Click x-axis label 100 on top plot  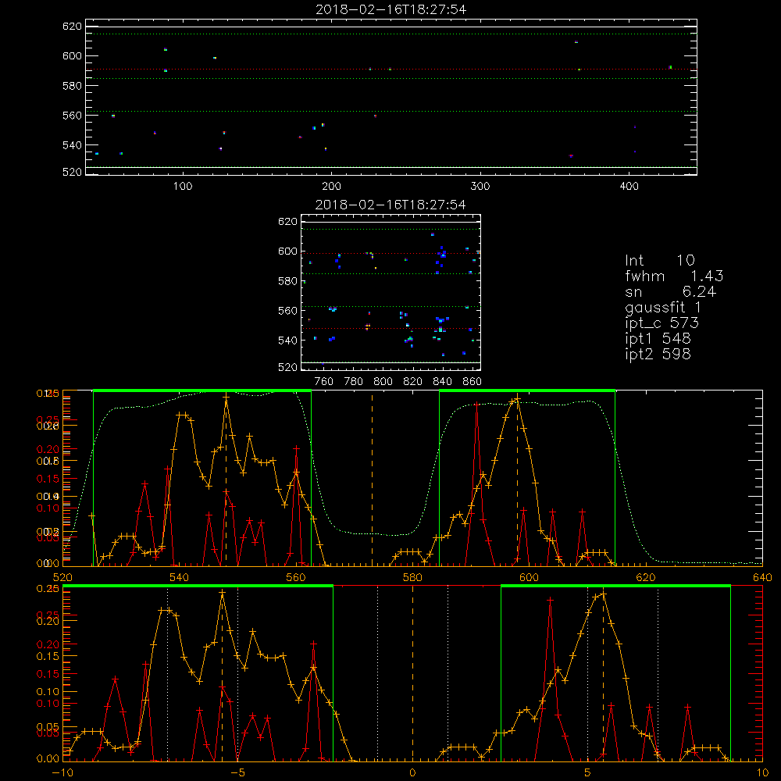click(x=183, y=187)
